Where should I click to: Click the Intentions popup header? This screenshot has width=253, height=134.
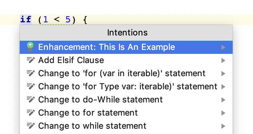coord(127,33)
